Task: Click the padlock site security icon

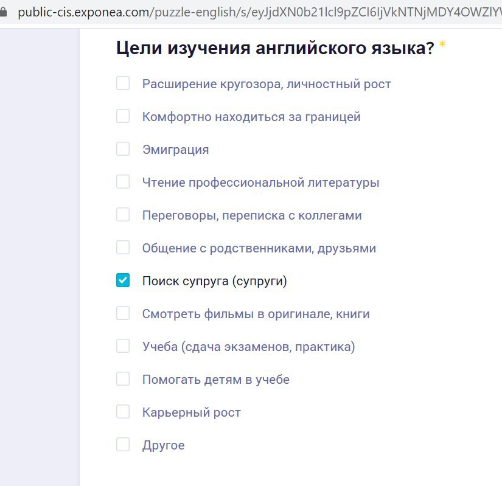Action: [3, 13]
